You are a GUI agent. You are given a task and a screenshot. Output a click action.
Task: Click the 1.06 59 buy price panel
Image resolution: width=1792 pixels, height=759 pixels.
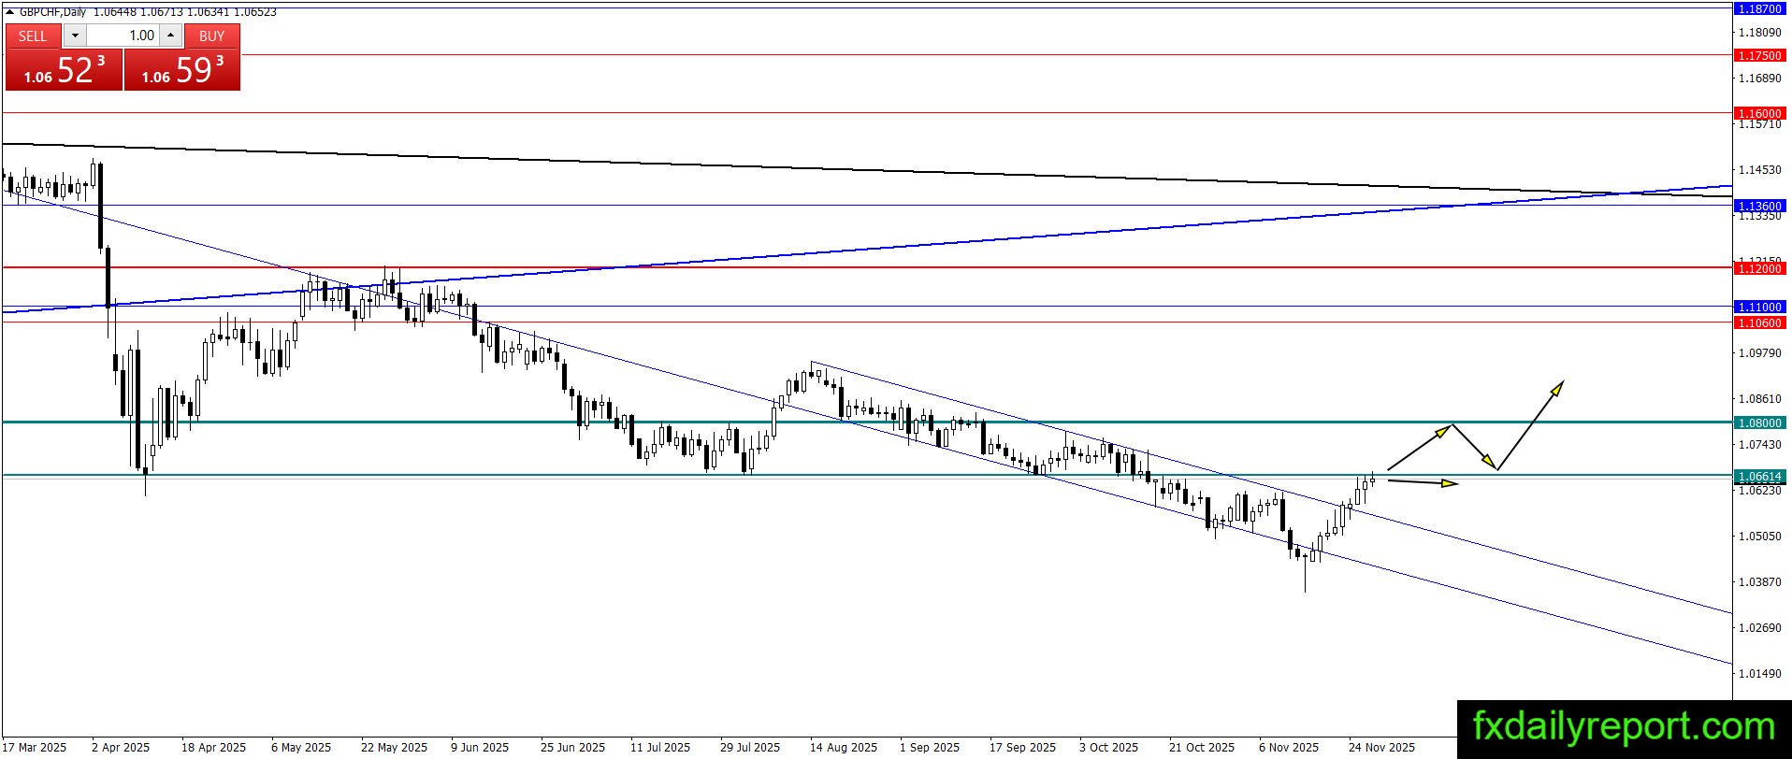tap(182, 70)
